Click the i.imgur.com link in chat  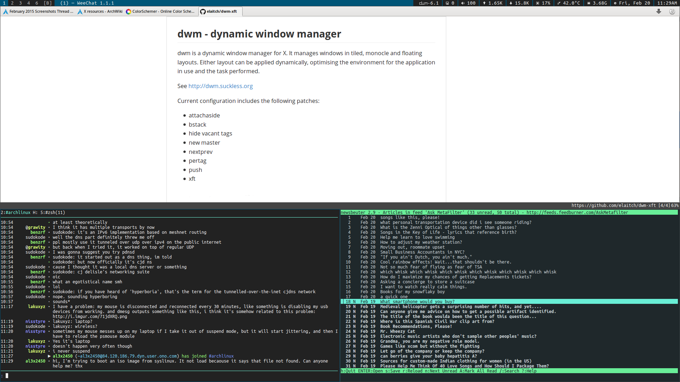[90, 317]
